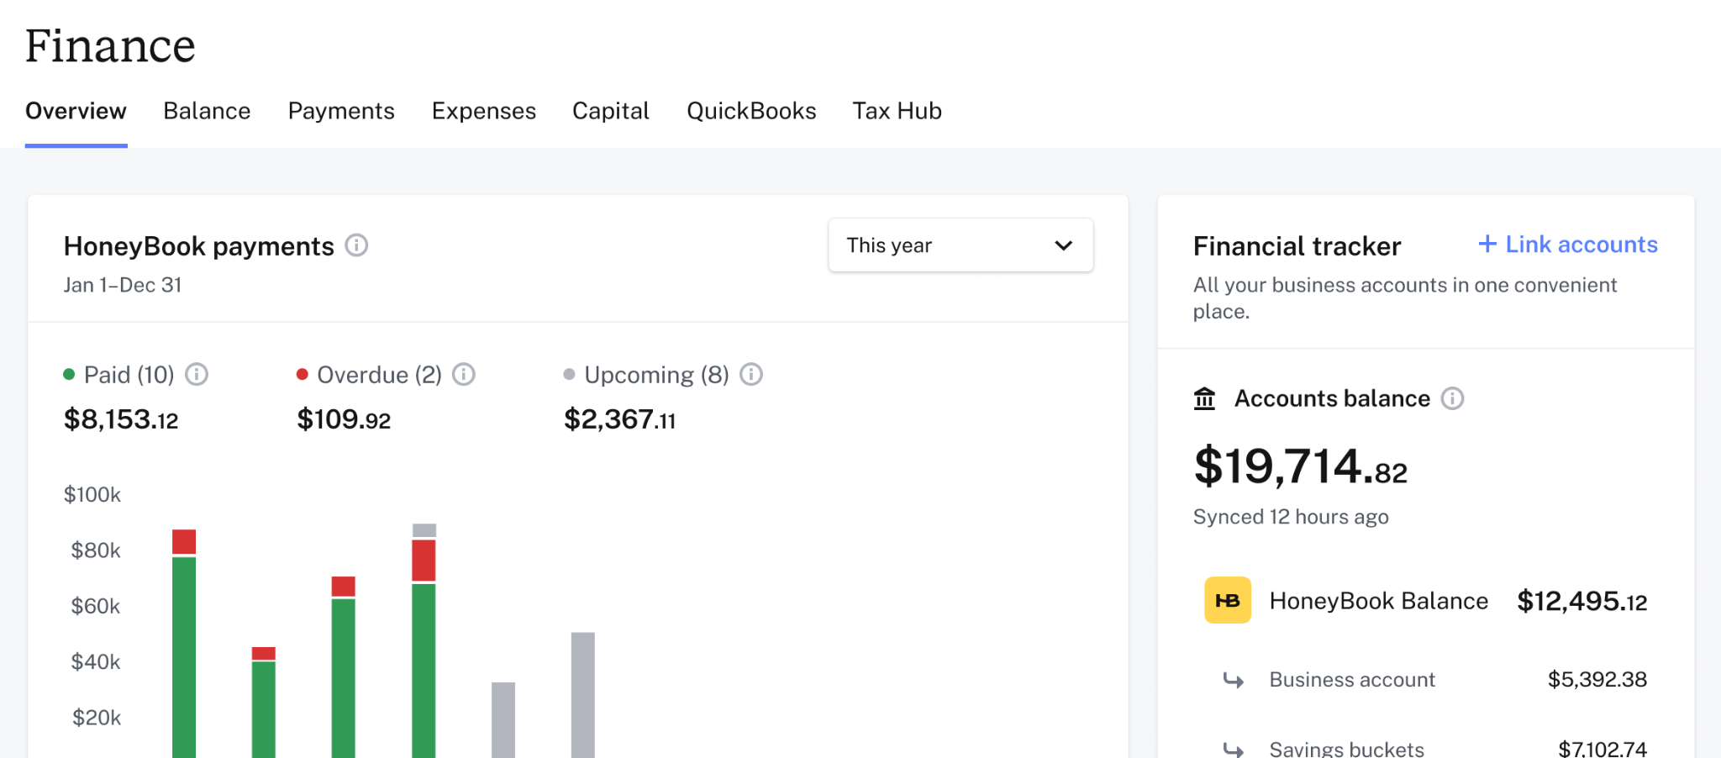Click the yellow HoneyBook HB logo icon

[1228, 600]
